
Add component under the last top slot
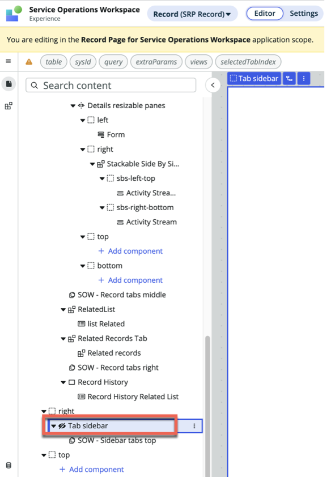click(92, 470)
